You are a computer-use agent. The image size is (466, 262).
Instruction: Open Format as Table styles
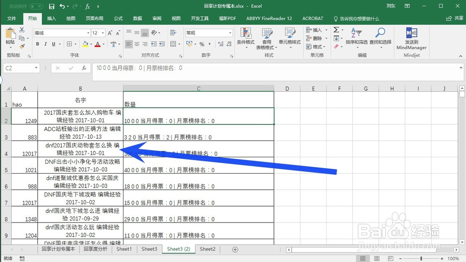point(267,38)
